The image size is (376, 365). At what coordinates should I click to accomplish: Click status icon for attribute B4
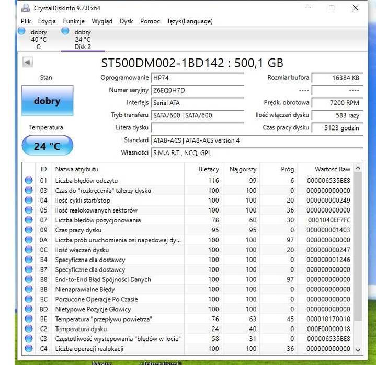tap(29, 260)
